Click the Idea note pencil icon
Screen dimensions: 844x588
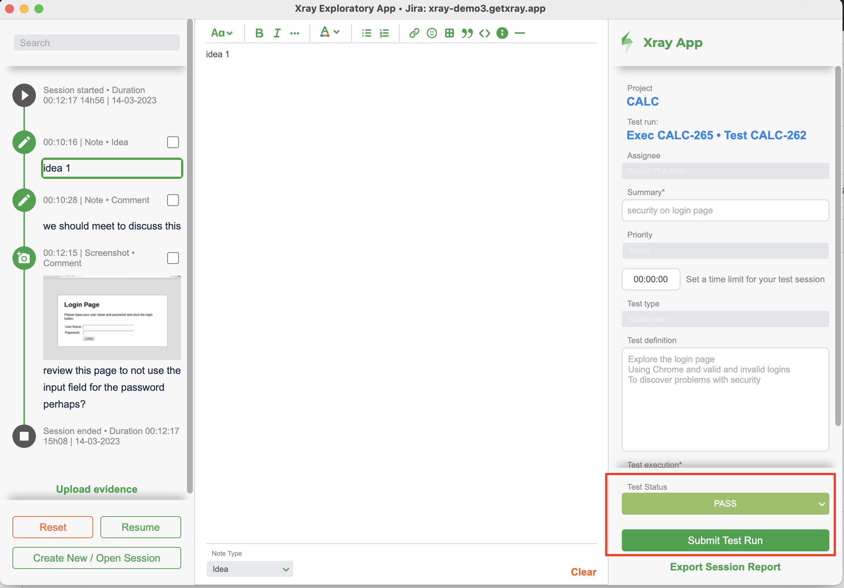[x=24, y=142]
